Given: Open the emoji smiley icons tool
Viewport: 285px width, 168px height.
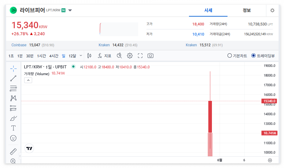Looking at the screenshot, I should tap(13, 138).
